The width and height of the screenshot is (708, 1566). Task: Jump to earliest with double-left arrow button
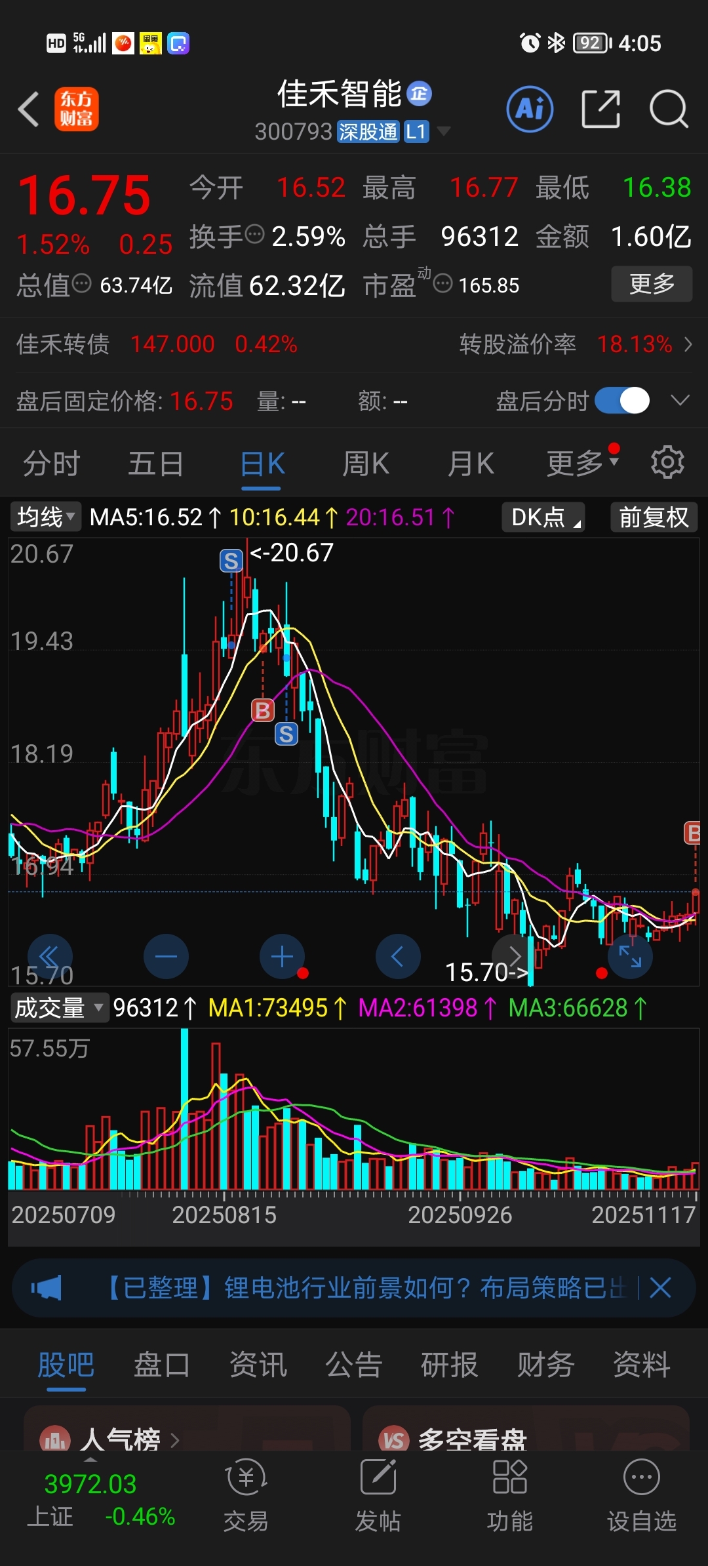[50, 957]
